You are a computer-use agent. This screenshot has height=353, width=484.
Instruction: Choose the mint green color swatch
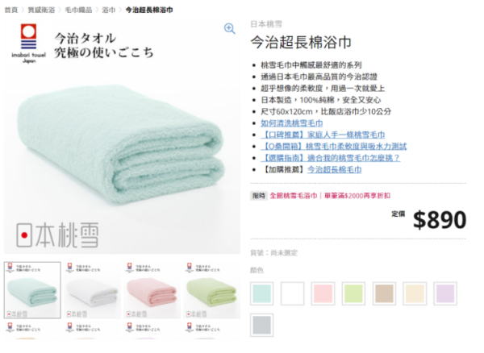coord(262,293)
